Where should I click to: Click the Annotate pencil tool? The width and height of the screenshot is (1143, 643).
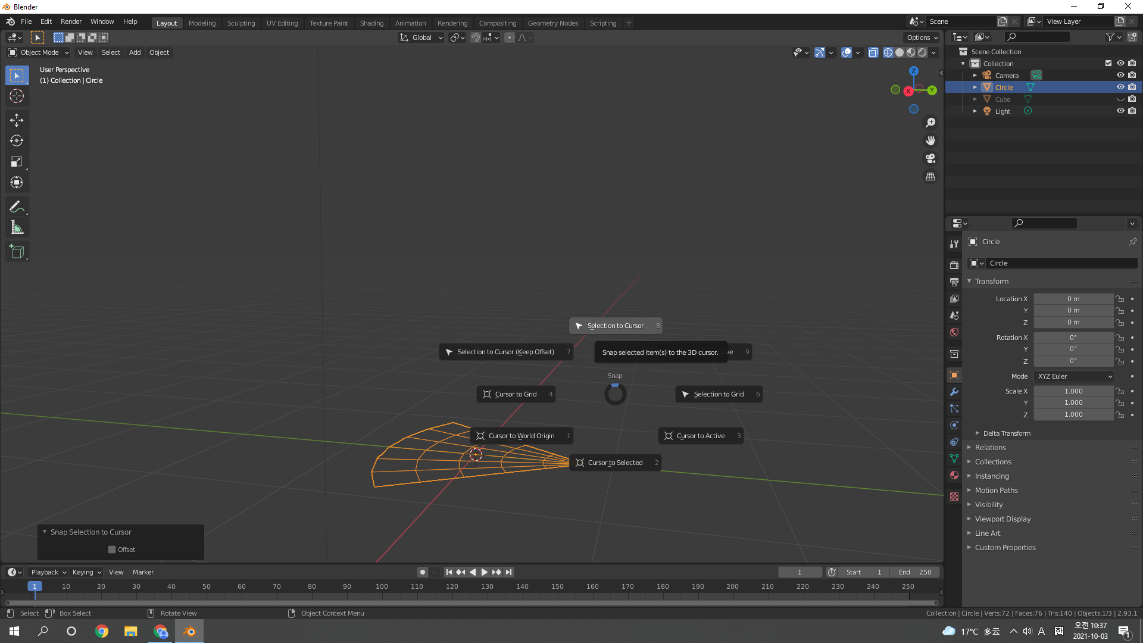pos(17,207)
